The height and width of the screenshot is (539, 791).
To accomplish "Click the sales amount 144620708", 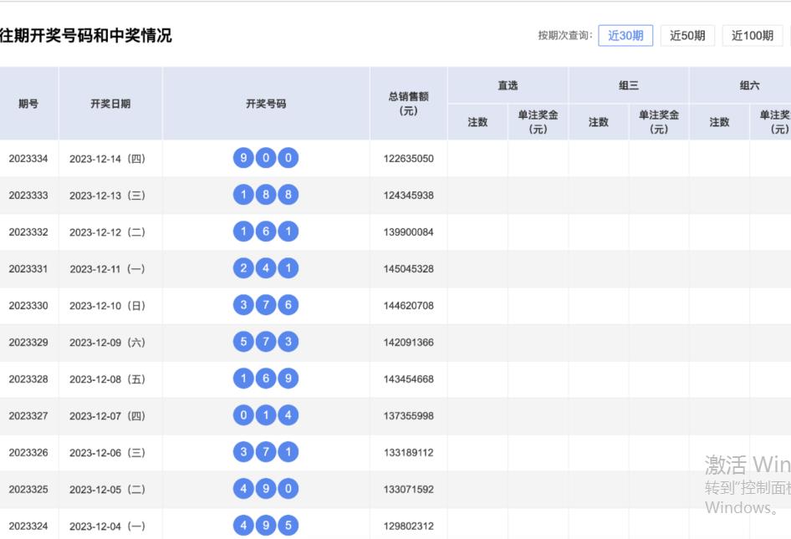I will [409, 306].
